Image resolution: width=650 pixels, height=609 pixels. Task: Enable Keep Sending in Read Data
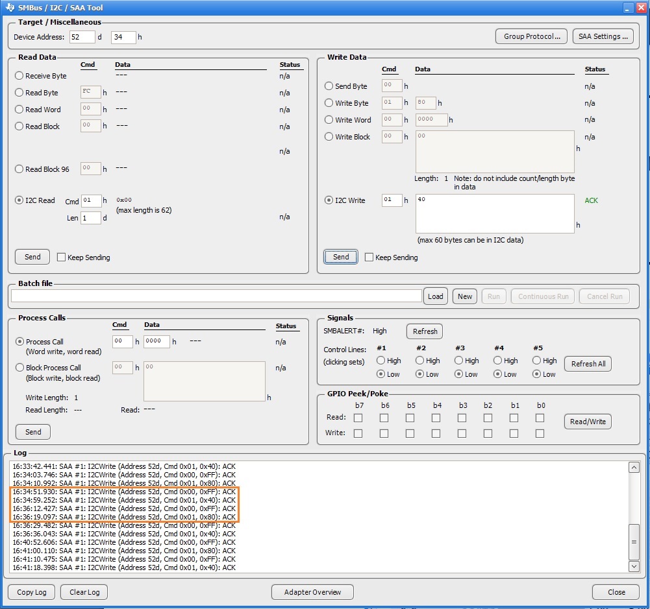61,257
